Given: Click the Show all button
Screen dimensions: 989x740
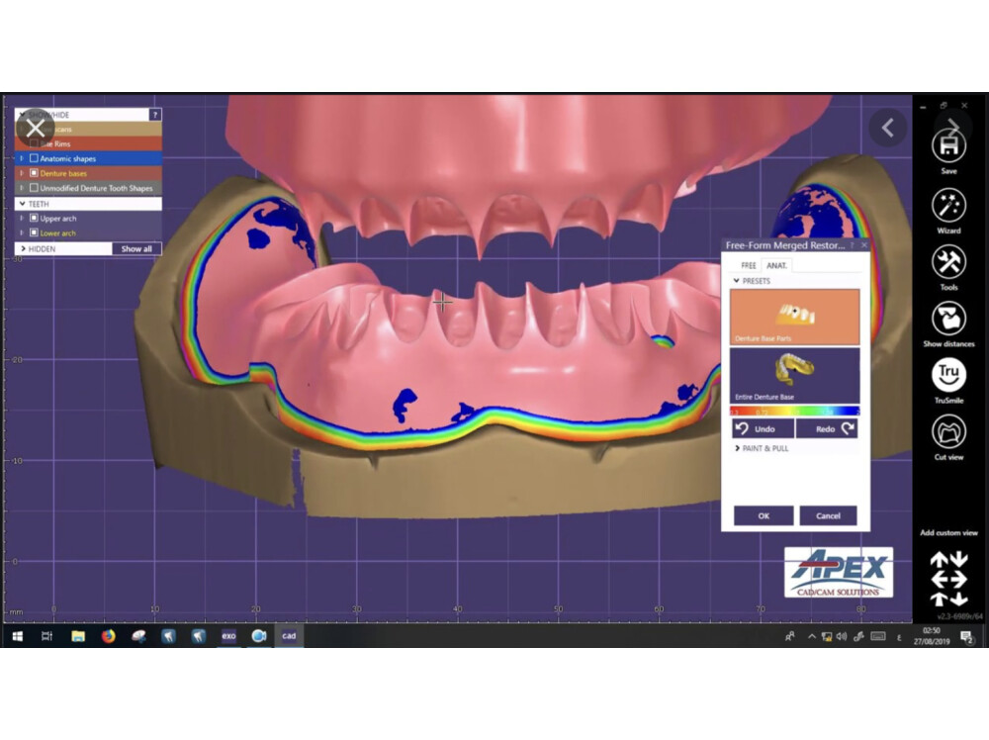Looking at the screenshot, I should [x=136, y=248].
